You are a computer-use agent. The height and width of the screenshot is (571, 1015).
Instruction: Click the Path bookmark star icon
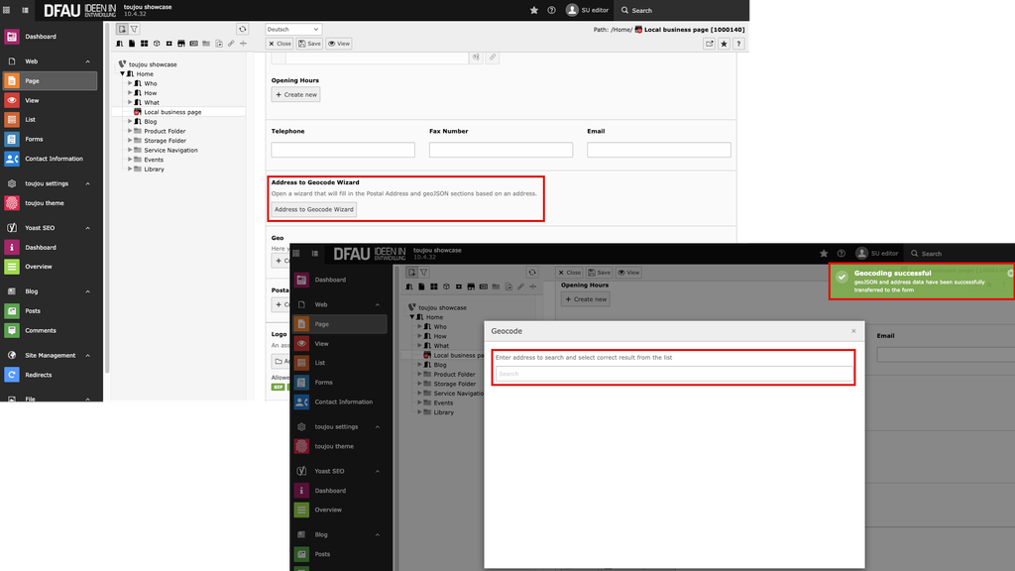725,44
